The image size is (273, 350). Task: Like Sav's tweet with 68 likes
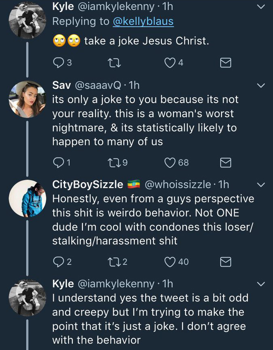point(170,162)
